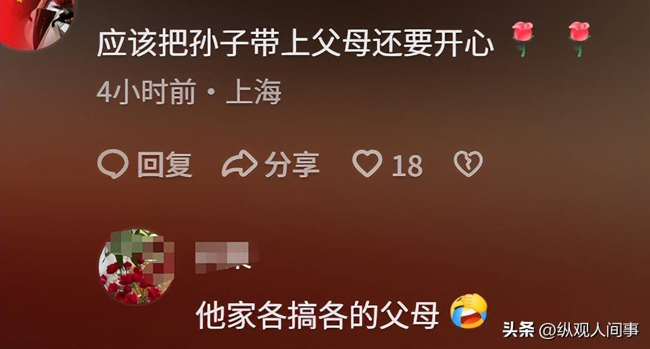Click the 分享 share label

click(292, 165)
